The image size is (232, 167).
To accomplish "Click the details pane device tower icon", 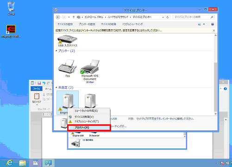I will (64, 123).
